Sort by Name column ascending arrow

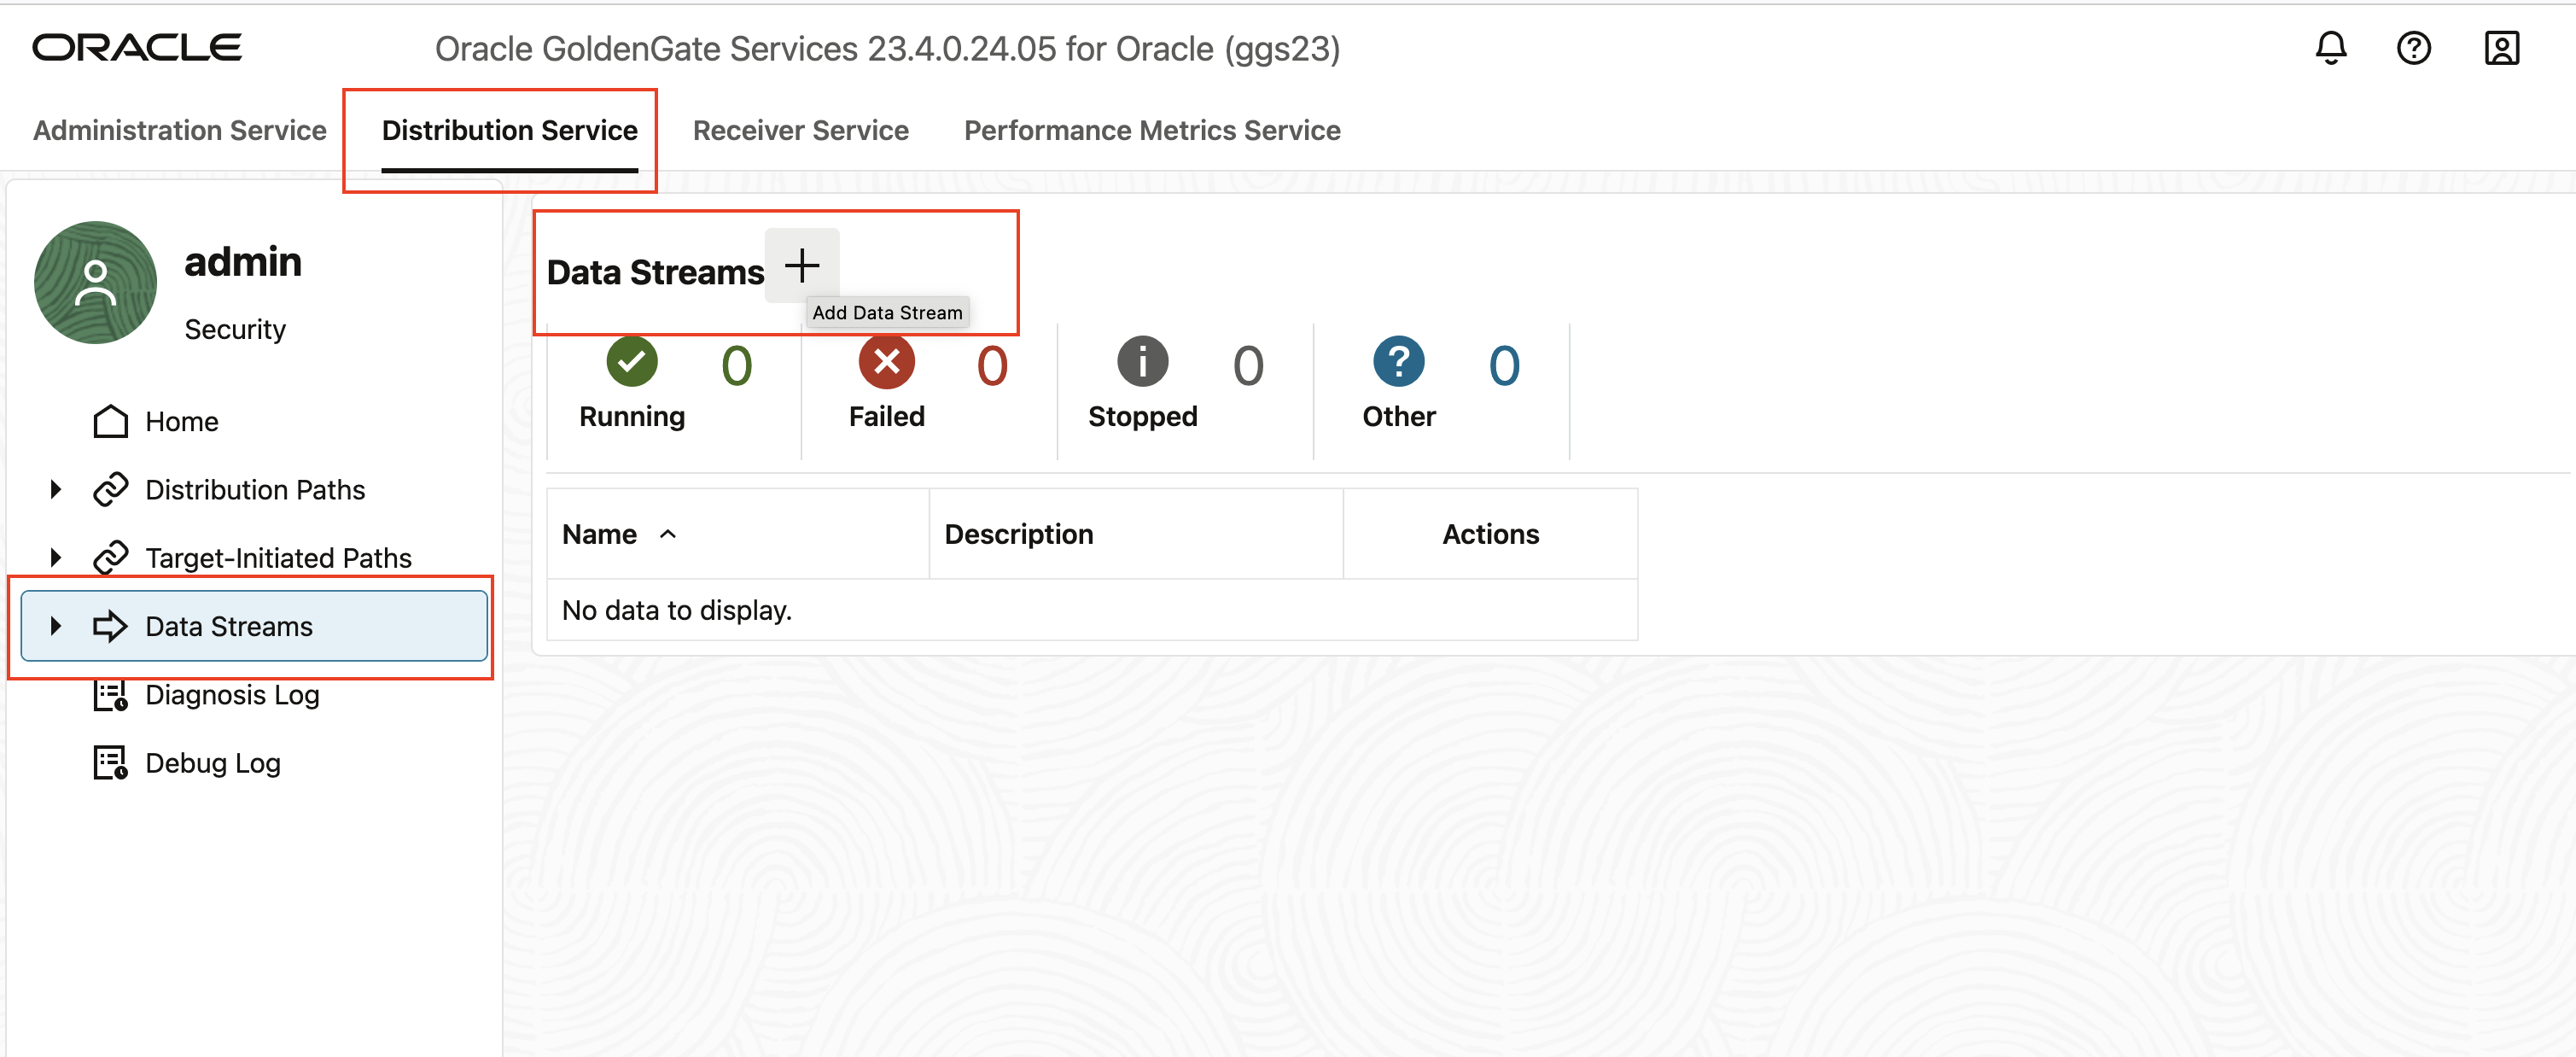pyautogui.click(x=668, y=534)
